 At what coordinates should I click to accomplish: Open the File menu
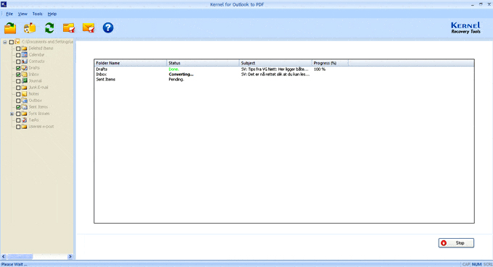point(9,14)
